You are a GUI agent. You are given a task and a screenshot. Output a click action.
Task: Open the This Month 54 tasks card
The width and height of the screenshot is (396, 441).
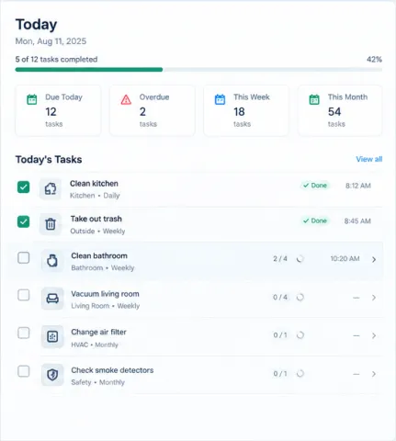[340, 110]
